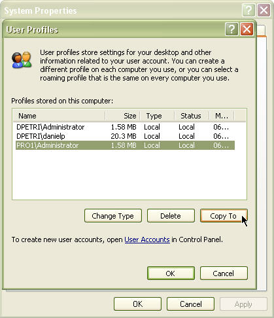Sort profiles by the Status column header
The height and width of the screenshot is (318, 274).
click(192, 116)
